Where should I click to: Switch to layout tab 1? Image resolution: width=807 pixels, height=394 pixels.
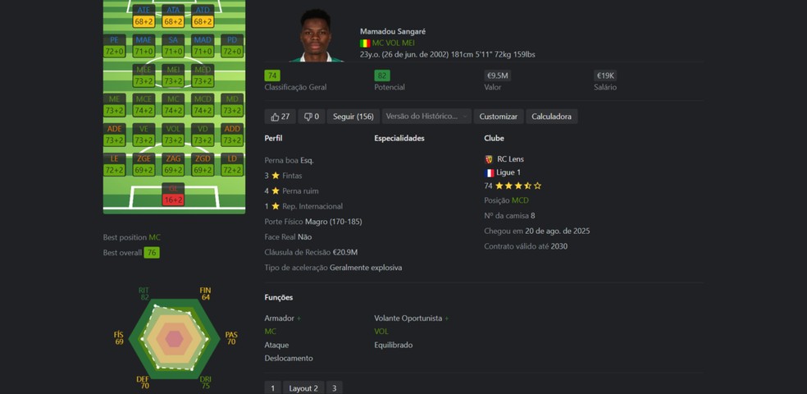click(x=273, y=387)
